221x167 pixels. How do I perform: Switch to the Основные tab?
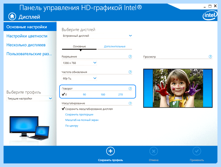click(x=79, y=46)
